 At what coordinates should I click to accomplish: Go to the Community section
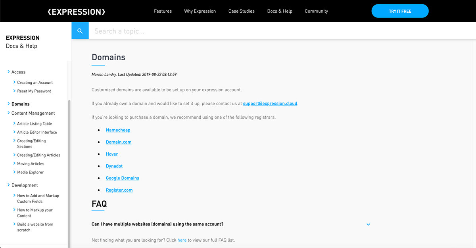coord(316,11)
